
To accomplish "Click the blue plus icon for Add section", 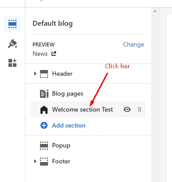I will [44, 125].
